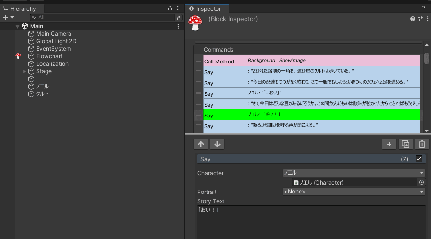
Task: Select the クルト object in Hierarchy
Action: [42, 94]
